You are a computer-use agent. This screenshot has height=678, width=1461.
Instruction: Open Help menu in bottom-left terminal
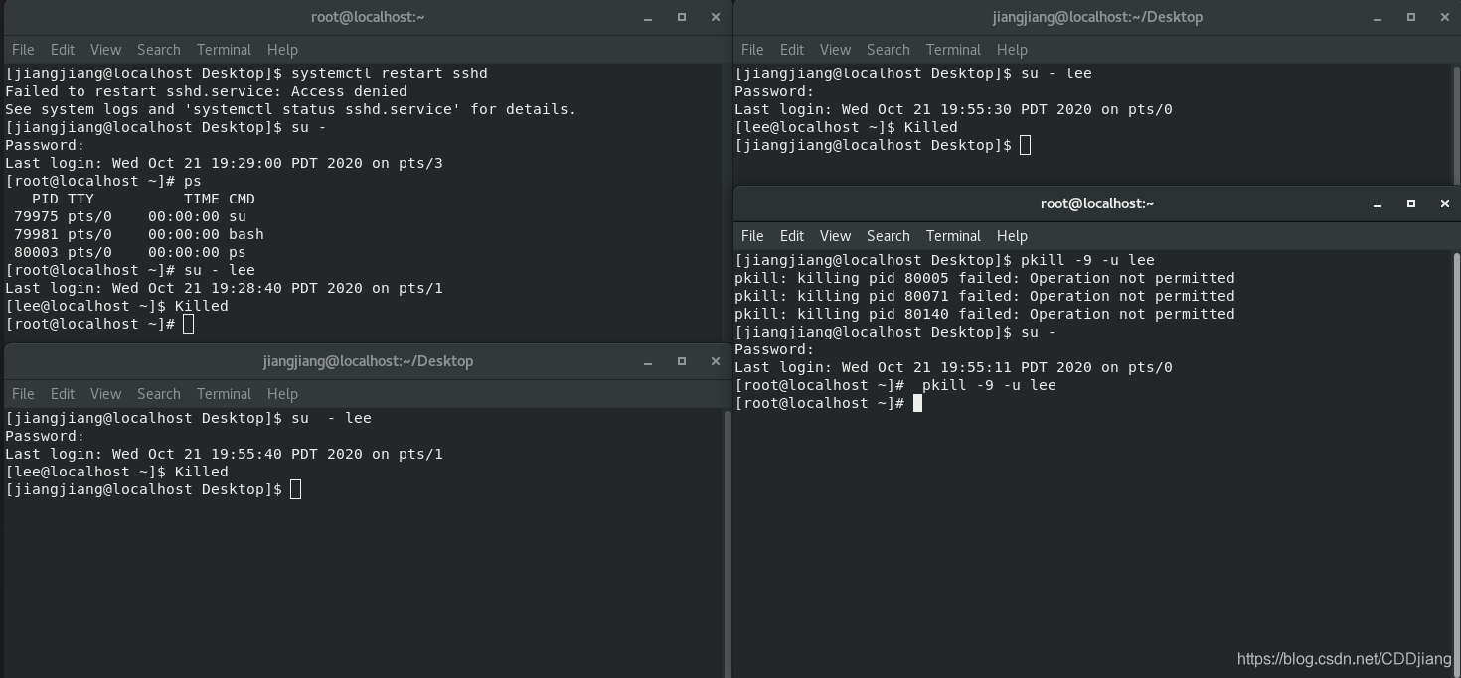(282, 394)
